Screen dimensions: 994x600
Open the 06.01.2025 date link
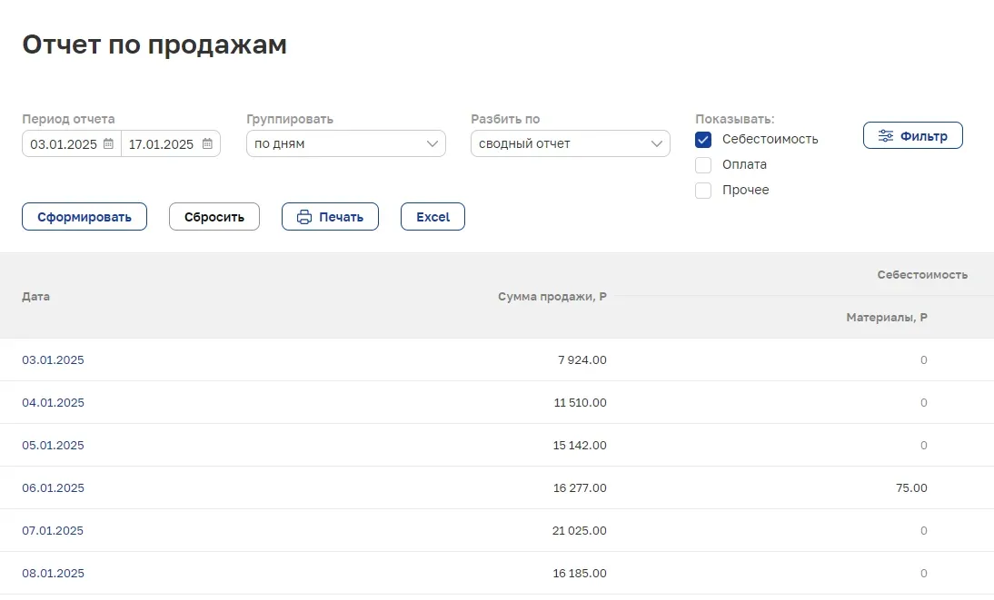tap(53, 487)
